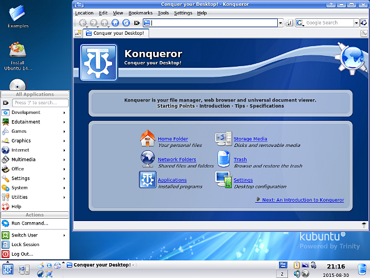The image size is (370, 278).
Task: Click the Storage Media computer icon
Action: (223, 138)
